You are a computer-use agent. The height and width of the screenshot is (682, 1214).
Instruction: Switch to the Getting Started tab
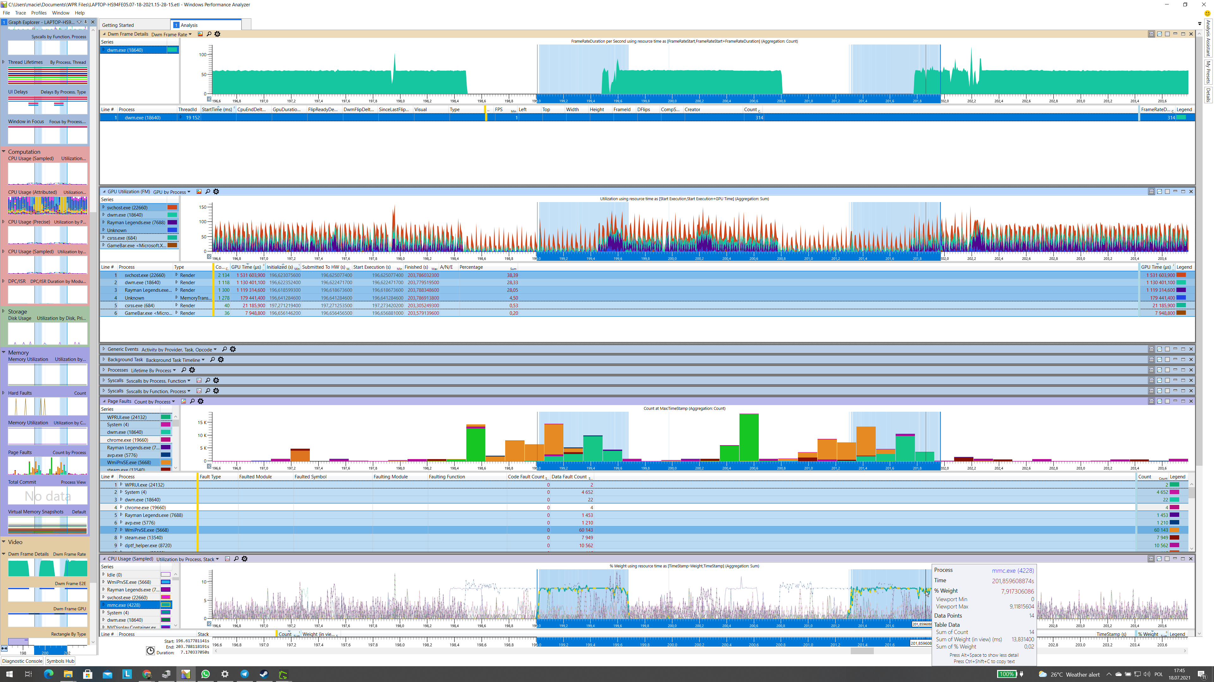coord(118,25)
